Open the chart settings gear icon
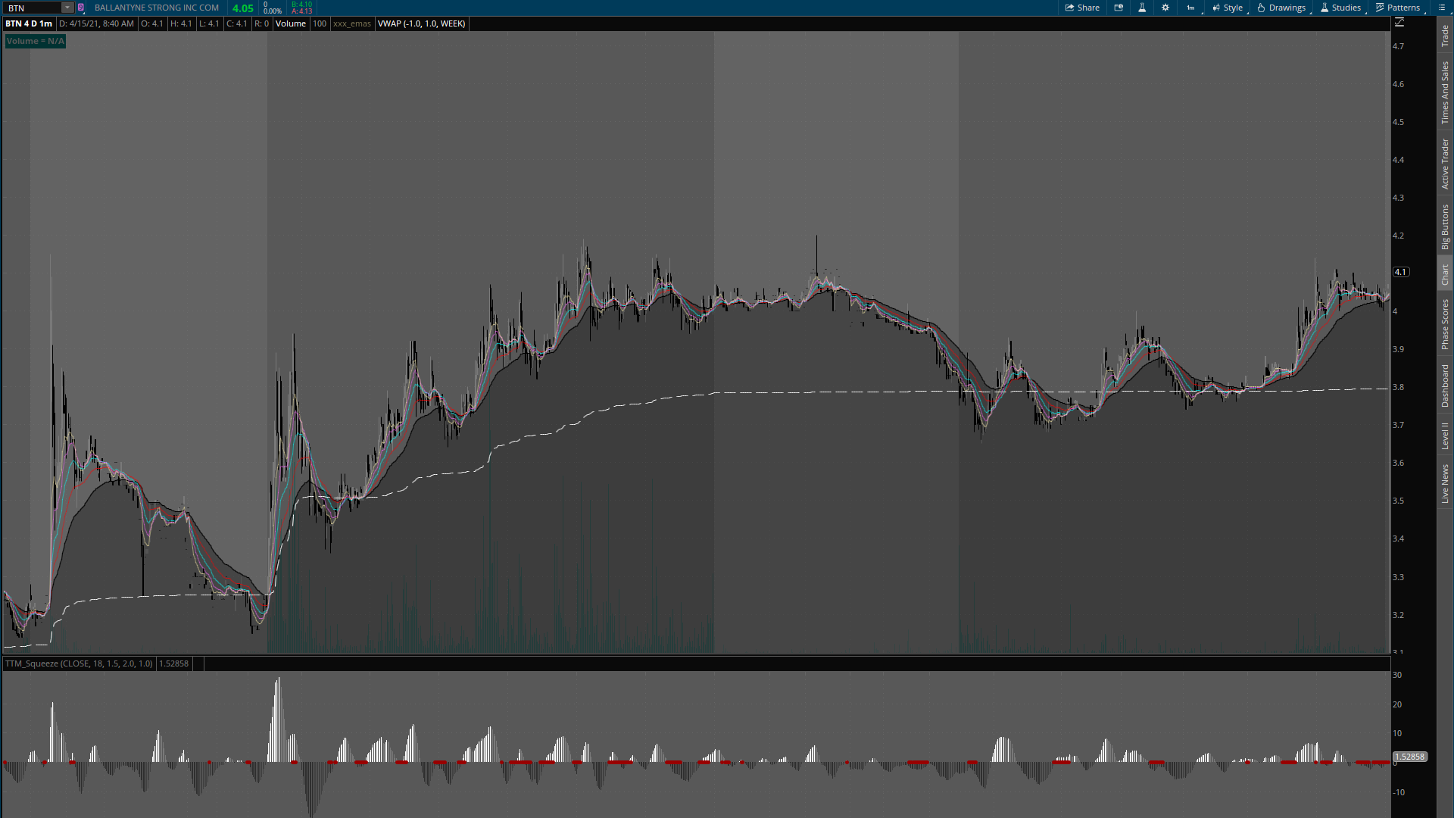The height and width of the screenshot is (818, 1454). click(1165, 8)
